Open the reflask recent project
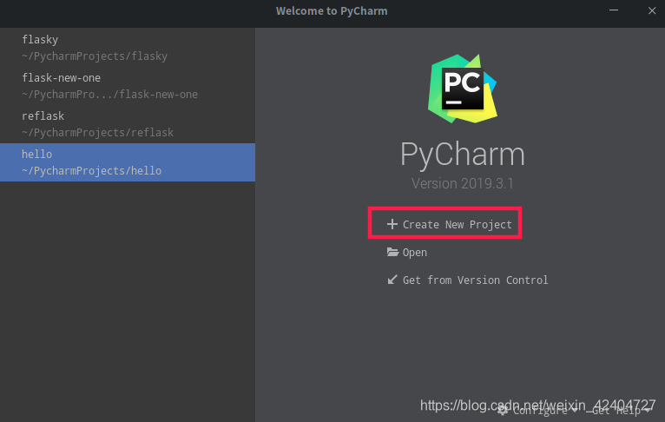 click(128, 124)
